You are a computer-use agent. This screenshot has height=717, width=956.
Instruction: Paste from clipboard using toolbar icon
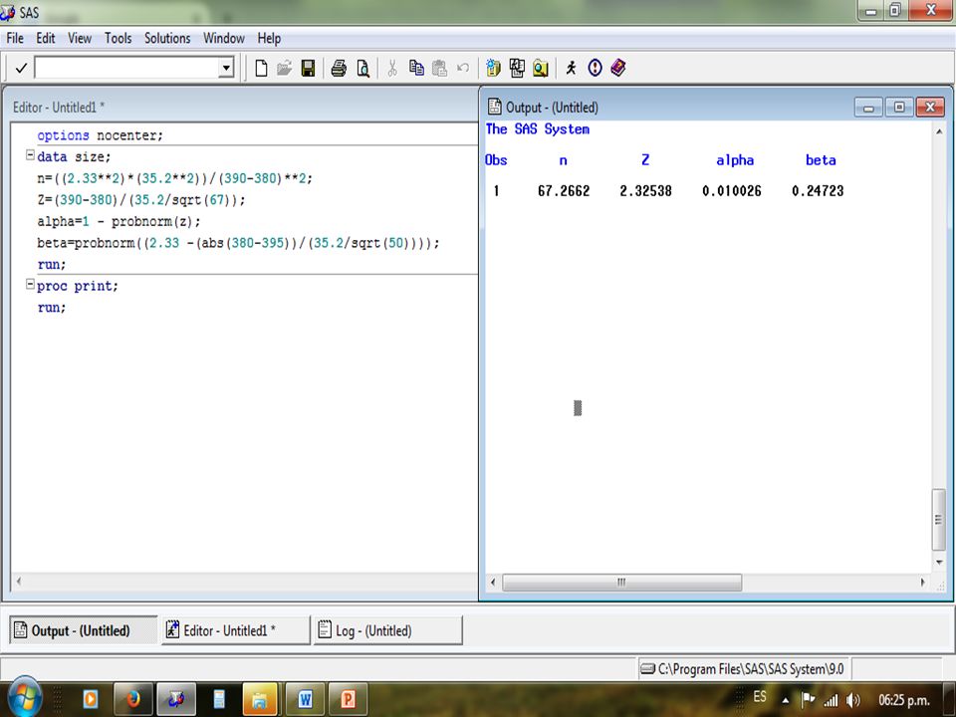439,68
